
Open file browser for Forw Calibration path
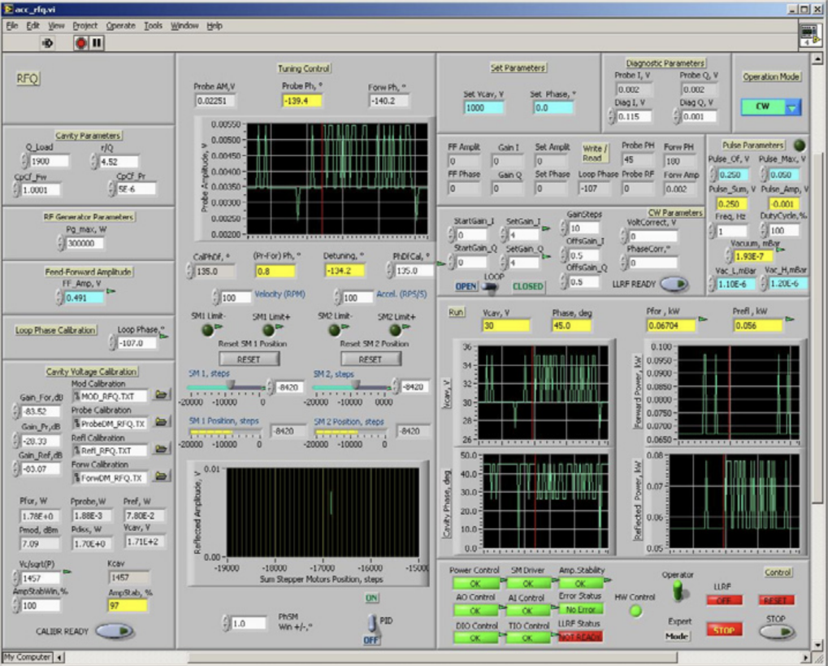(x=162, y=476)
